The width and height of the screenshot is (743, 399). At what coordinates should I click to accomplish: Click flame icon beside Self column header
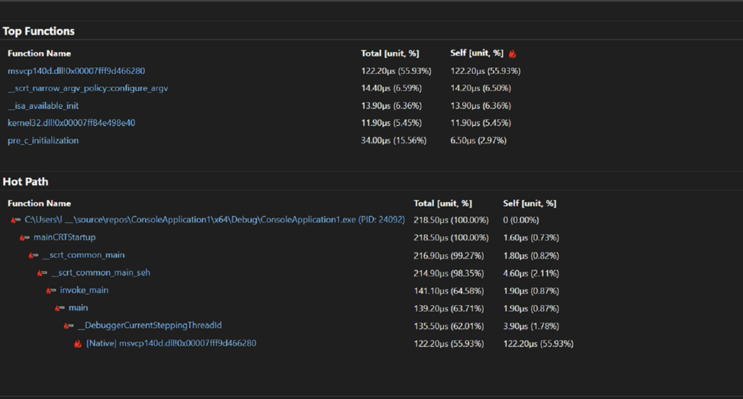tap(512, 53)
